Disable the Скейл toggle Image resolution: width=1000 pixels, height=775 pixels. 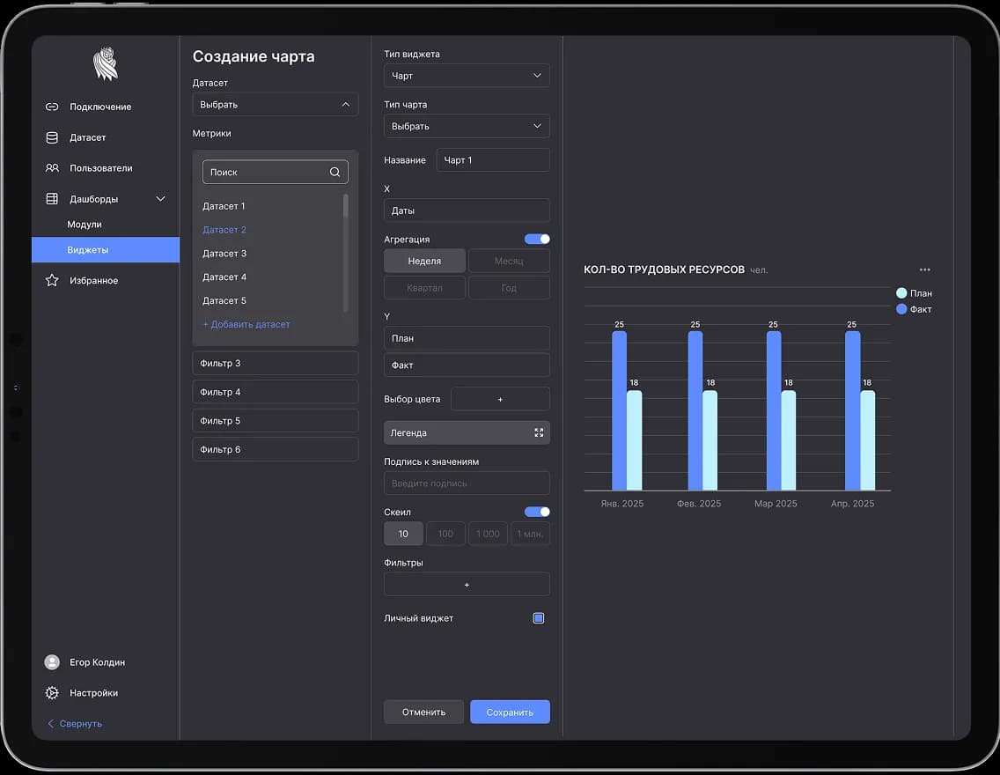[x=537, y=513]
